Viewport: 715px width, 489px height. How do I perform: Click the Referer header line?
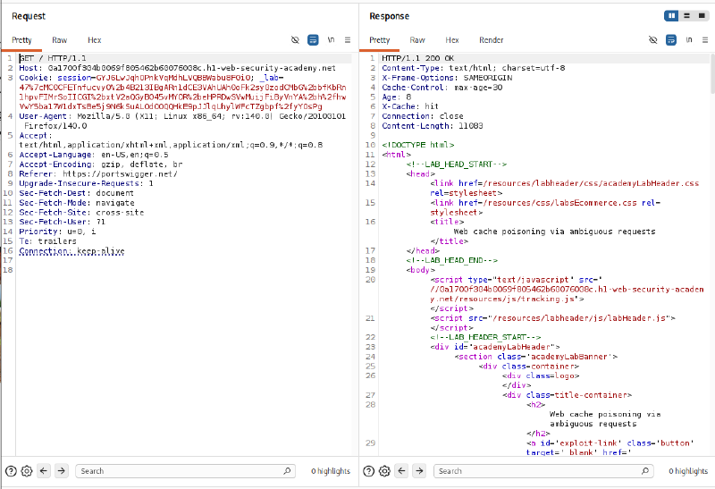(x=98, y=173)
